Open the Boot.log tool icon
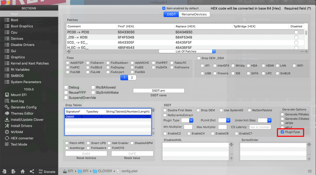The width and height of the screenshot is (316, 175). point(7,101)
